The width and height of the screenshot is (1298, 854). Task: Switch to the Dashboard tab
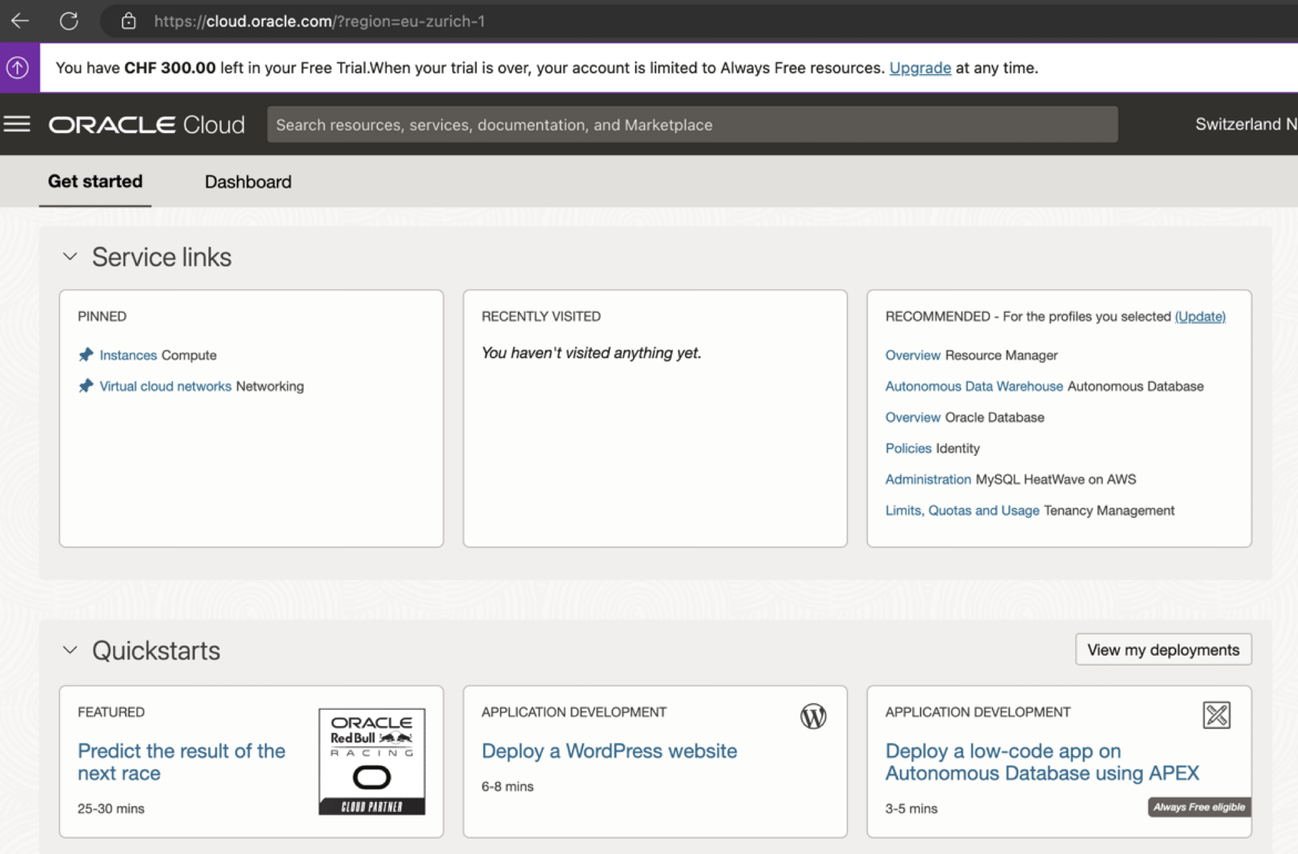tap(248, 182)
